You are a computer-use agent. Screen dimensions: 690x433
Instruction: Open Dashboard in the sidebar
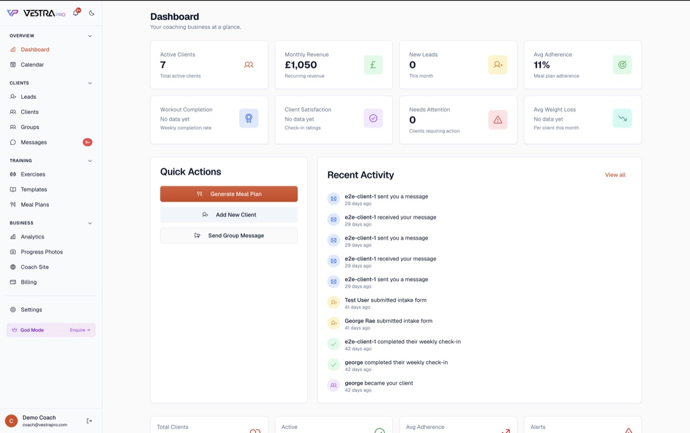[x=51, y=49]
